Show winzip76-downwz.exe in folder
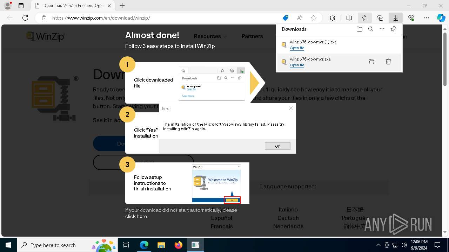 coord(371,62)
